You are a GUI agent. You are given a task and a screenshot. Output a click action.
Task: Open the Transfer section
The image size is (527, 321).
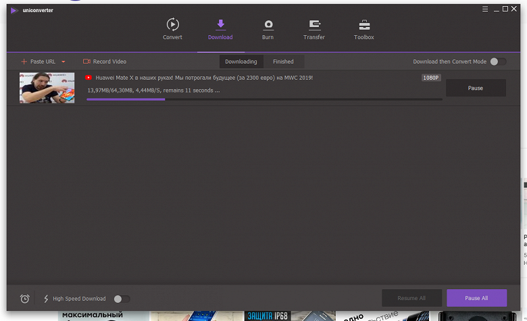click(314, 30)
